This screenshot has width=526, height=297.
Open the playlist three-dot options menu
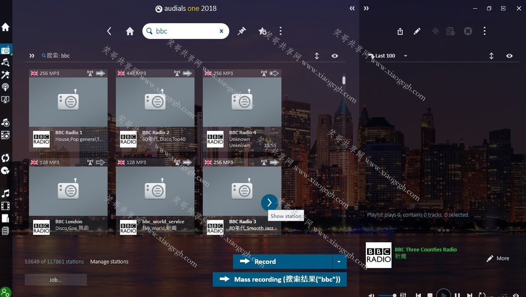pos(485,31)
